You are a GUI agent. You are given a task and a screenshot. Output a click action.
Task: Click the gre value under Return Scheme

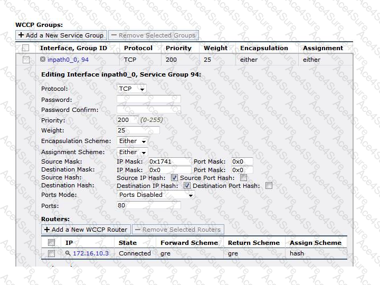point(233,253)
